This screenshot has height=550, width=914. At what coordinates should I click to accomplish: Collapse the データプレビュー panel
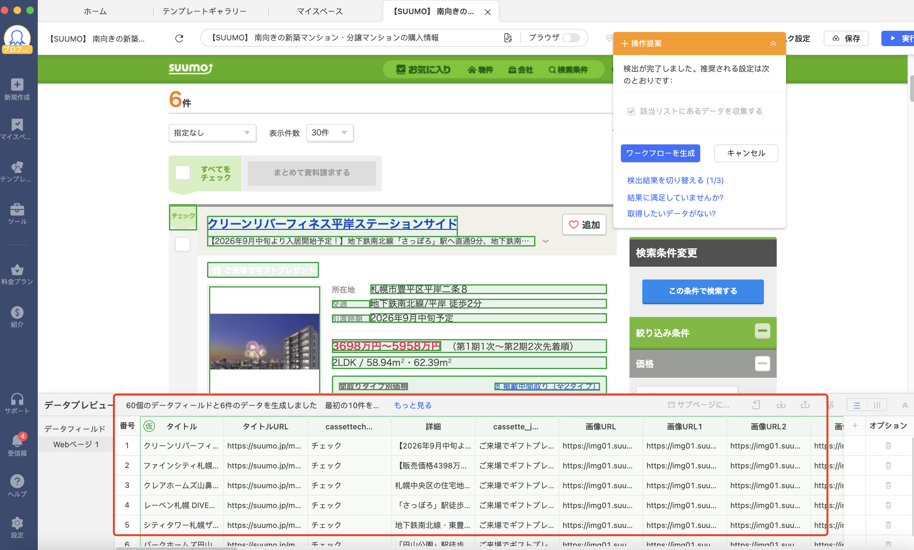(905, 406)
